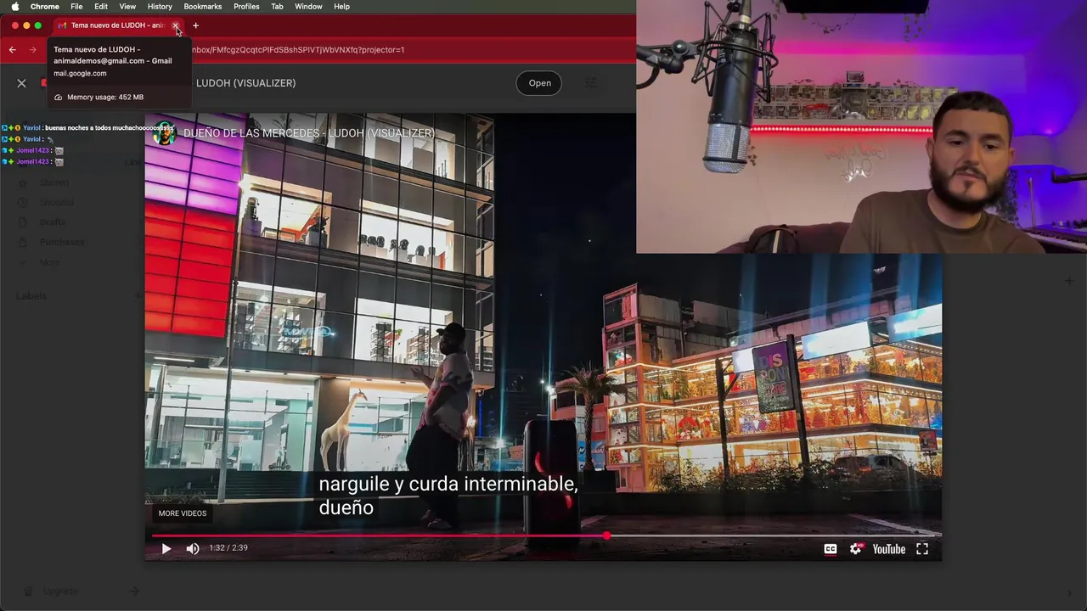Enter fullscreen with the player's fullscreen icon
The image size is (1087, 611).
922,549
